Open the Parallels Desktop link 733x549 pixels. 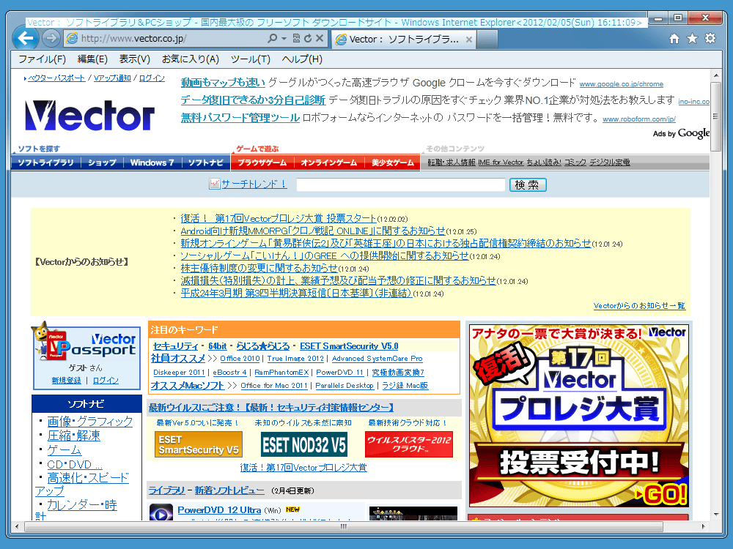345,386
